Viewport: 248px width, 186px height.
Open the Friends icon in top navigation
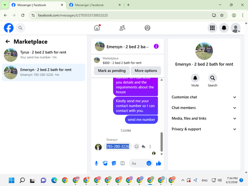point(122,28)
